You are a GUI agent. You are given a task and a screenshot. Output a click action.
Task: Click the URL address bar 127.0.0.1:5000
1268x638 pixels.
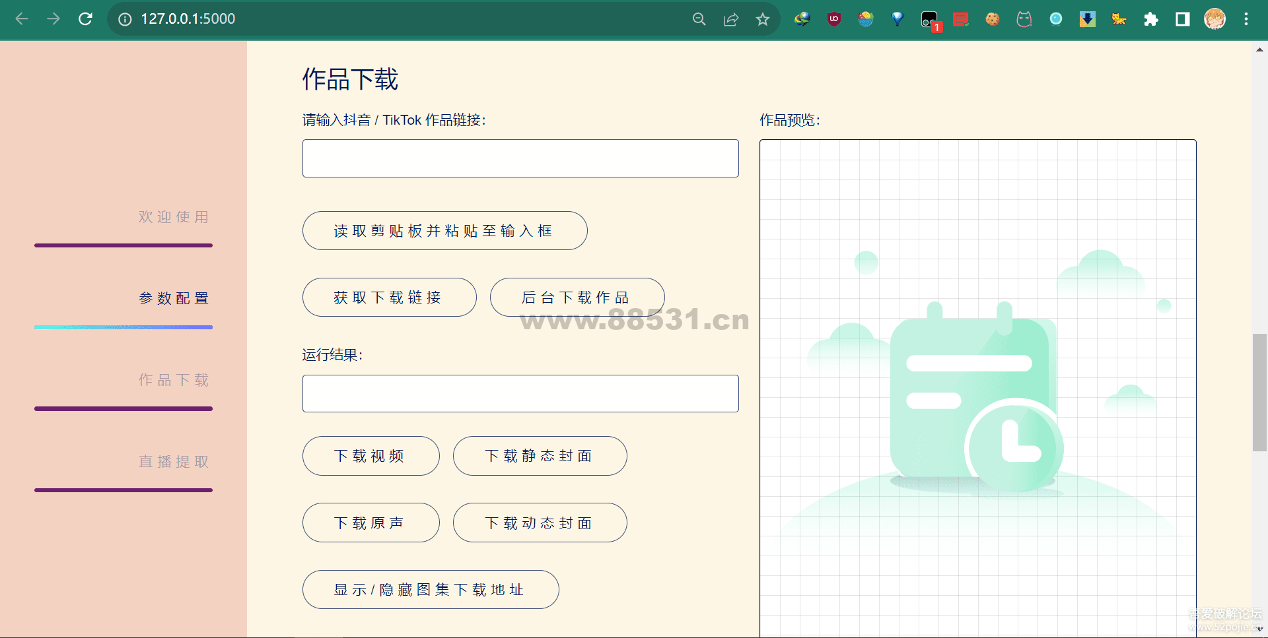pos(188,19)
